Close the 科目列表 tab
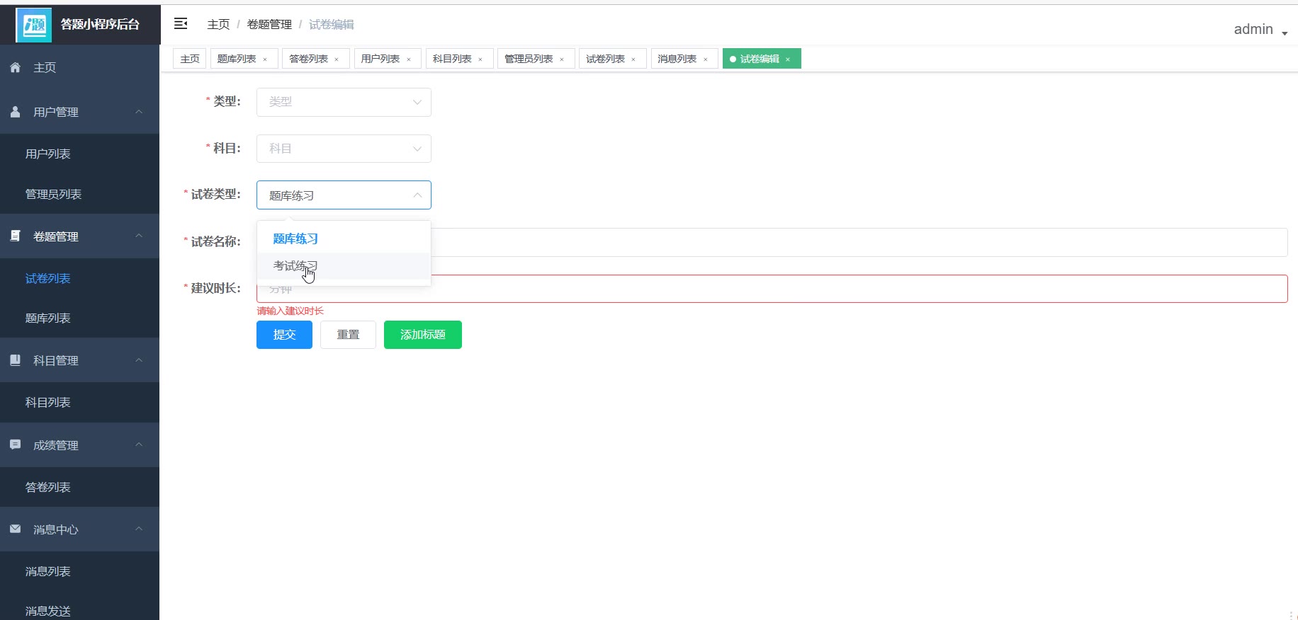 (480, 59)
